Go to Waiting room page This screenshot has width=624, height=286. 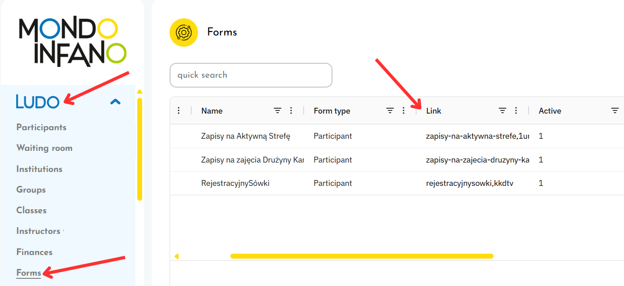44,148
